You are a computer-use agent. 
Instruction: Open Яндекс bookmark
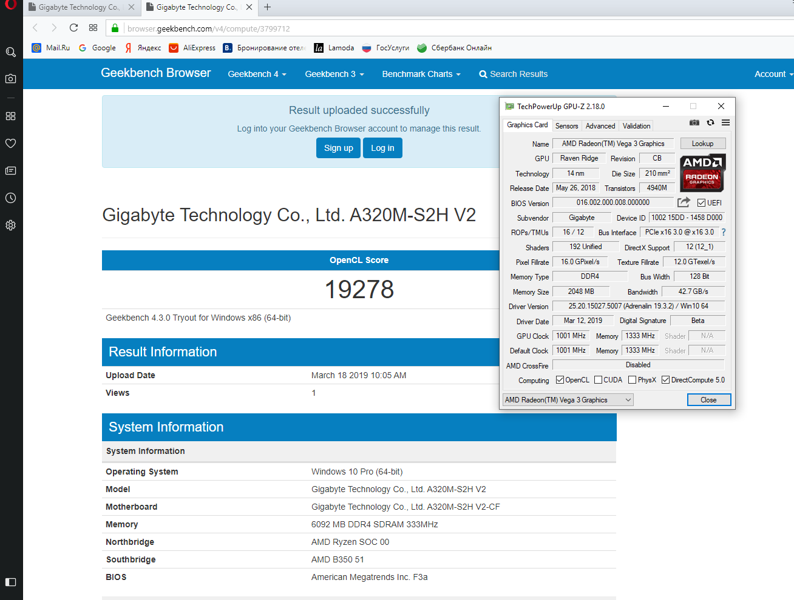tap(143, 48)
